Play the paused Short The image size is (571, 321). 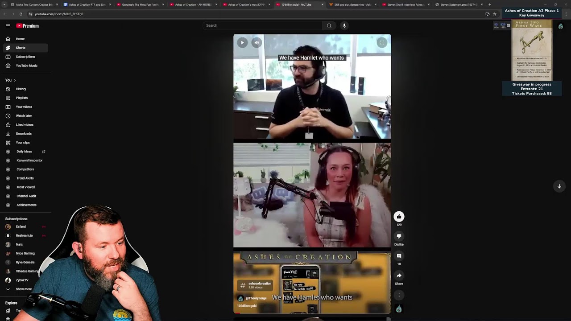click(242, 43)
